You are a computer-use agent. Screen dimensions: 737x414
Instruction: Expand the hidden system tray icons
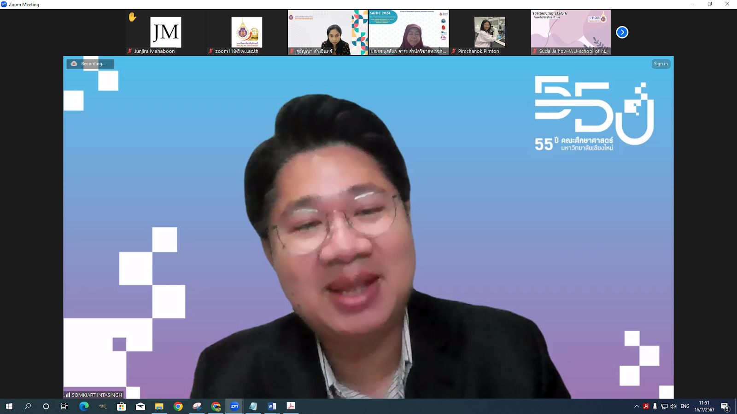pyautogui.click(x=637, y=406)
